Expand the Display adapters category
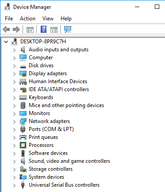165x192 pixels. point(15,74)
